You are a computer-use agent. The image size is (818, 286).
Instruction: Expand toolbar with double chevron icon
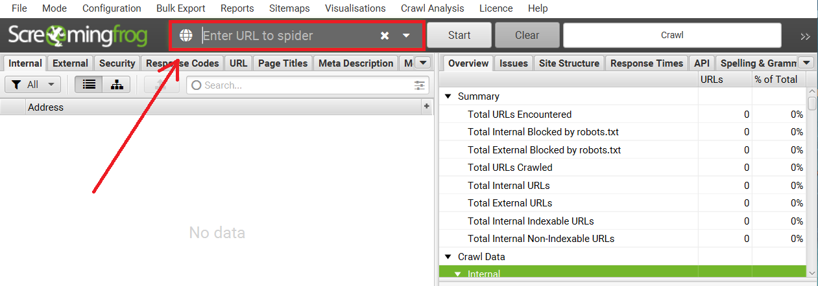click(805, 36)
